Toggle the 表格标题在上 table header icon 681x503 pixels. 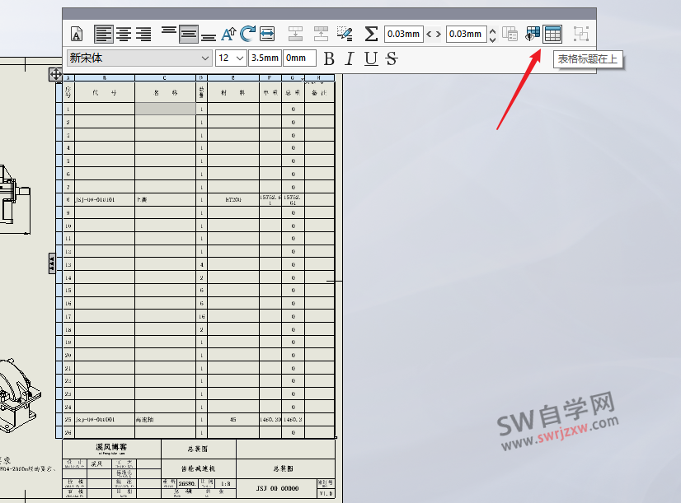click(x=552, y=34)
